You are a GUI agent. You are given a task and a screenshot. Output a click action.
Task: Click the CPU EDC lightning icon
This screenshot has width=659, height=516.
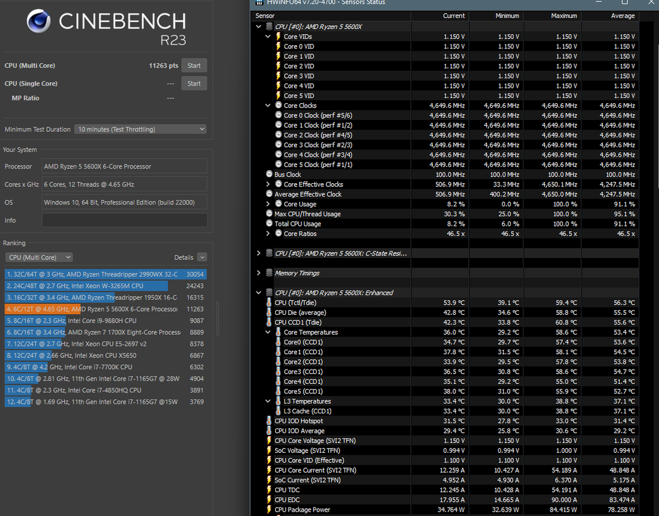pos(269,500)
